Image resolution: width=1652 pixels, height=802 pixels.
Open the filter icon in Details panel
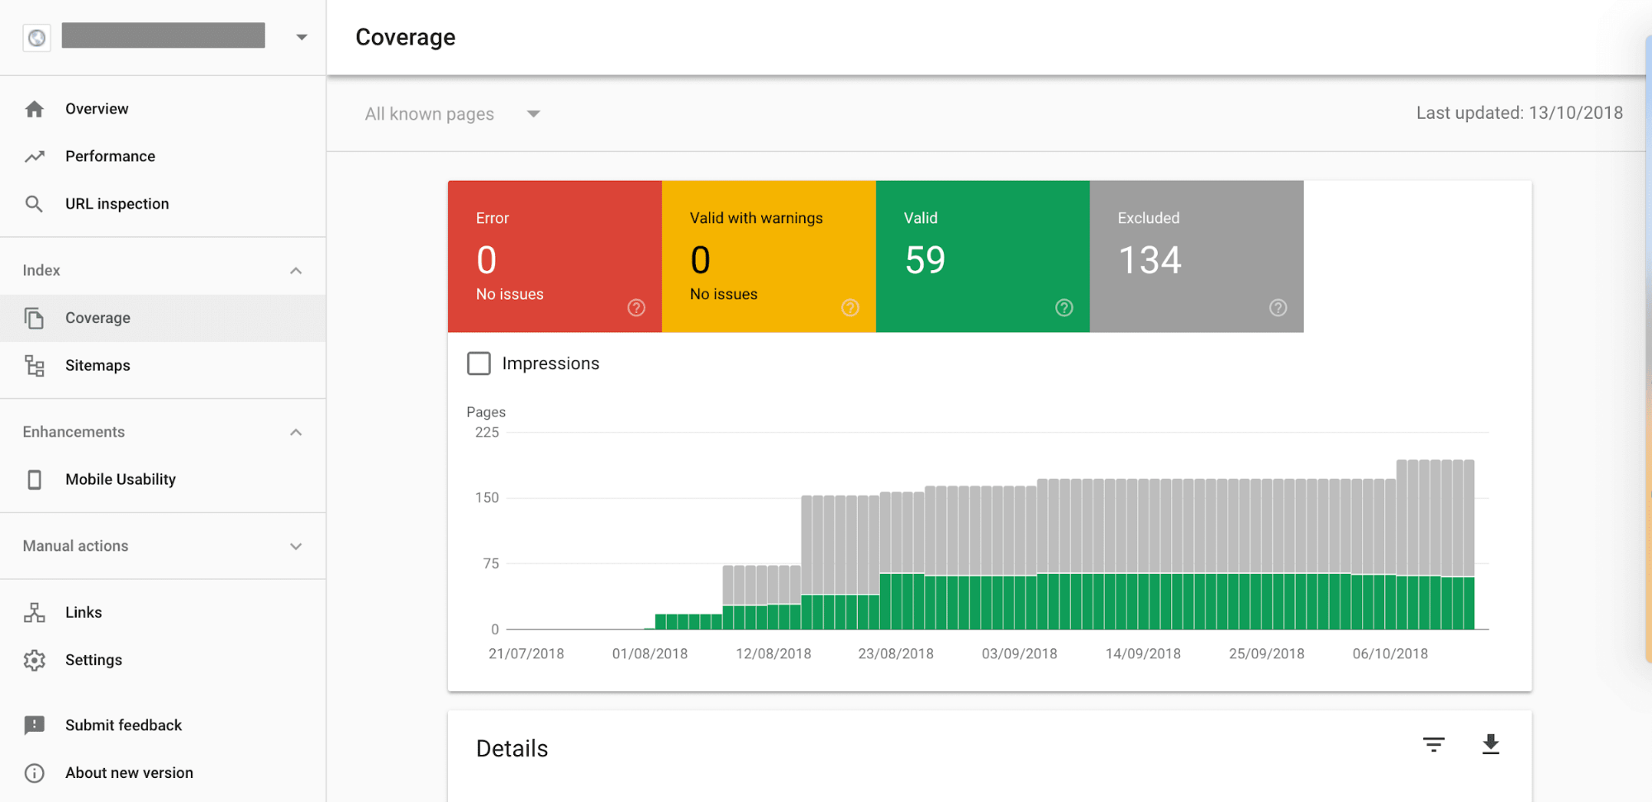1435,744
